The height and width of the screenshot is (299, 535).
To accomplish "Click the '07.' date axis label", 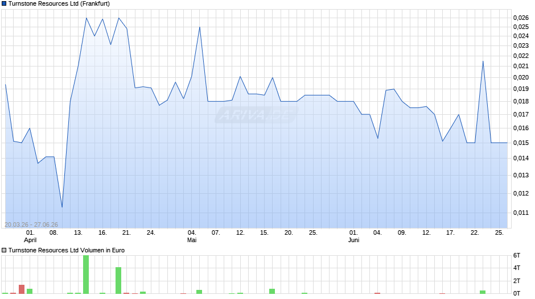I will click(216, 233).
